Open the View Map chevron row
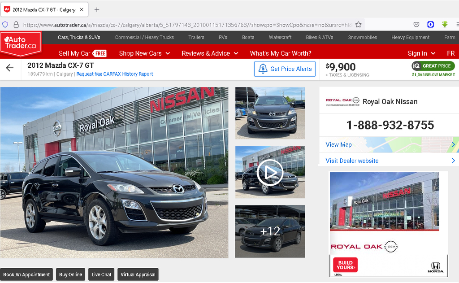Viewport: 459px width, 283px height. (x=389, y=144)
